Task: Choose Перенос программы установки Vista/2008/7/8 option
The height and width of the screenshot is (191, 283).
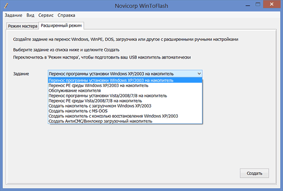Action: 125,95
